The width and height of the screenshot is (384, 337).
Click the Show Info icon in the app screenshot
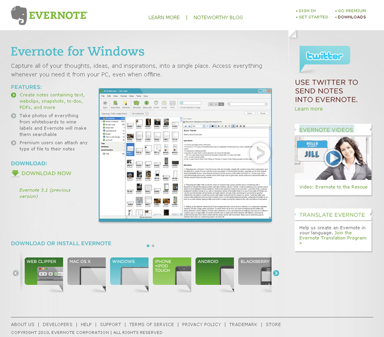click(147, 103)
